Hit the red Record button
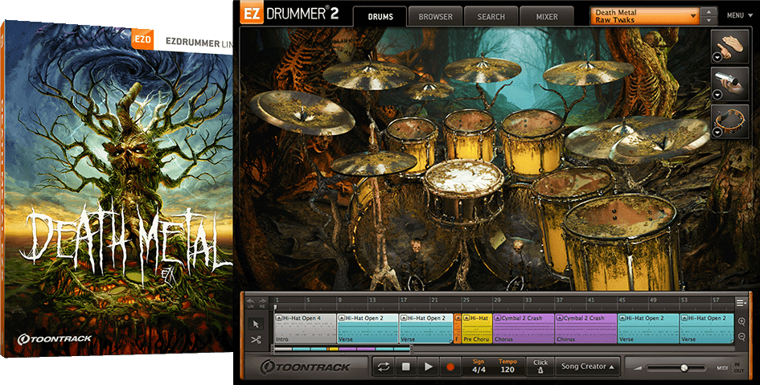 [x=450, y=367]
